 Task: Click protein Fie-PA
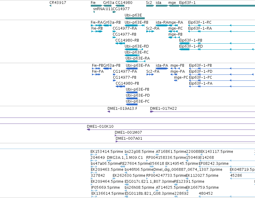coord(98,71)
